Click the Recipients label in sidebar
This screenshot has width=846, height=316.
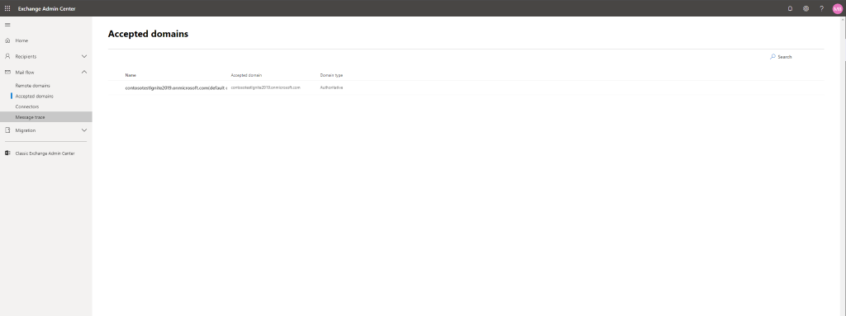26,56
